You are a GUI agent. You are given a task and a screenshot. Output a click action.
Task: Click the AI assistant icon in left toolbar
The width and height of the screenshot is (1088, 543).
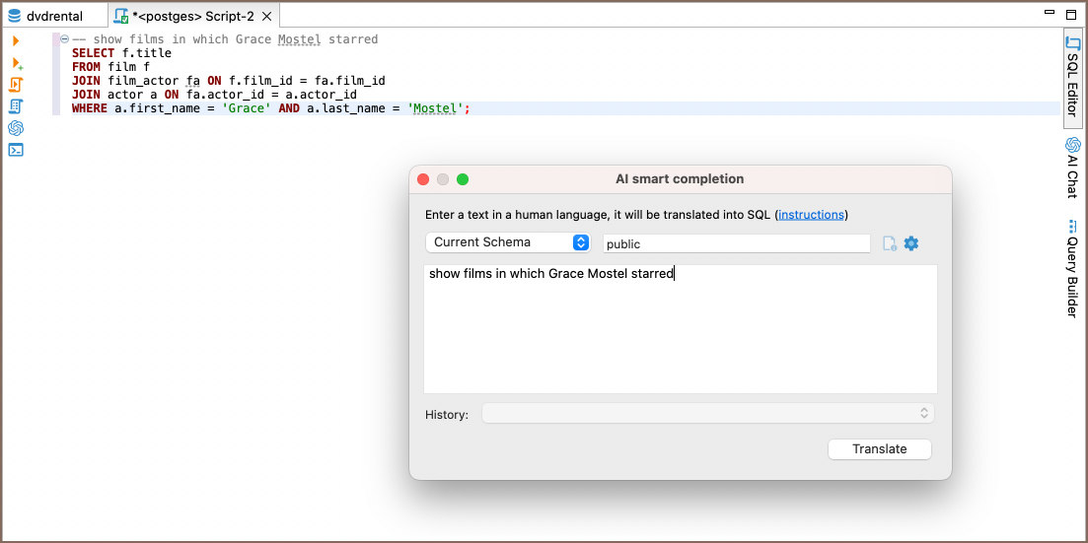[16, 128]
